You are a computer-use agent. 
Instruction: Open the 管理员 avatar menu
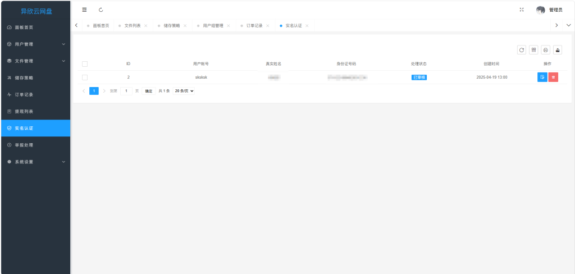coord(549,10)
